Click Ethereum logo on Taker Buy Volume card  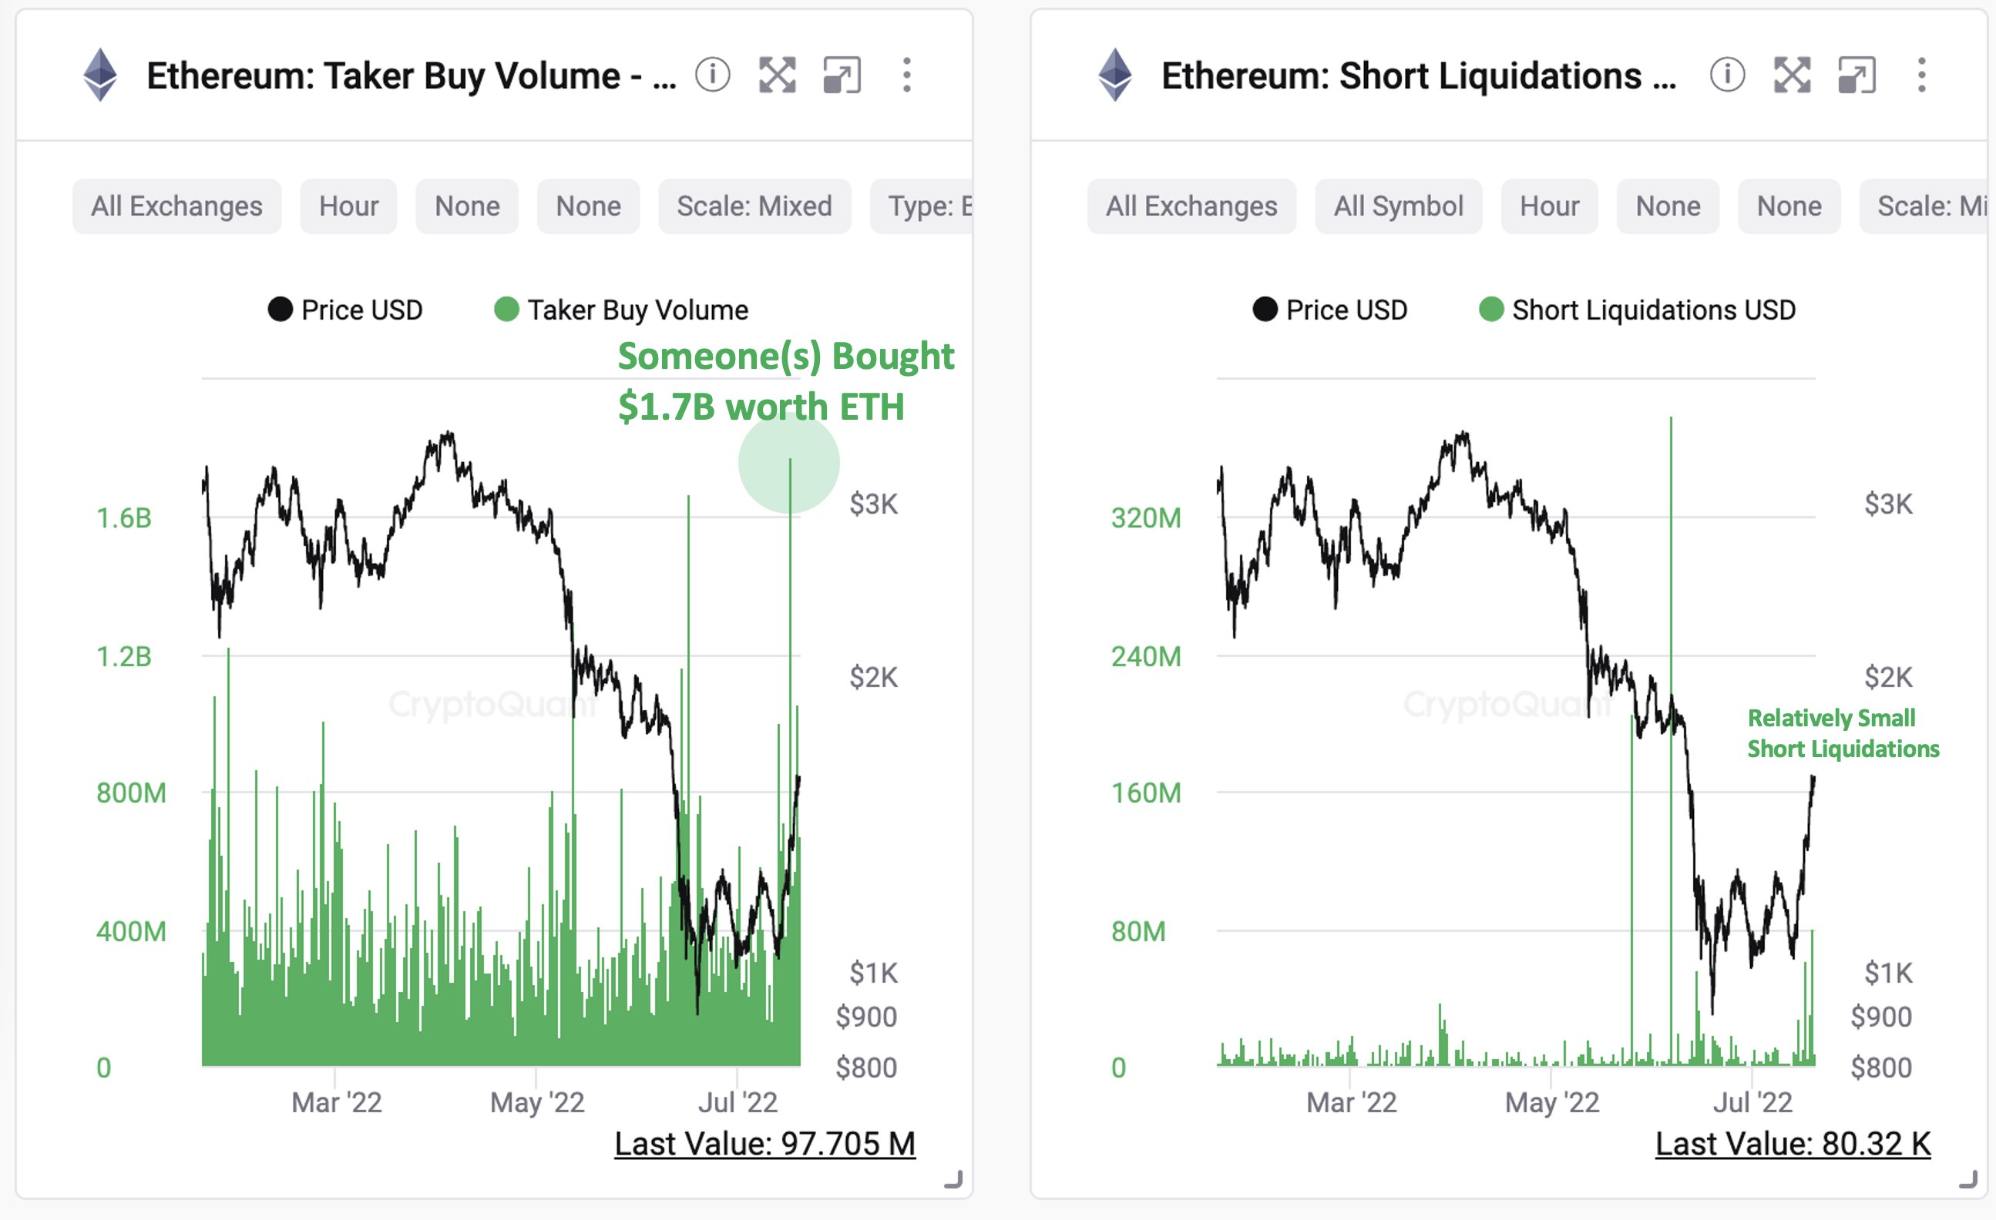pos(100,75)
